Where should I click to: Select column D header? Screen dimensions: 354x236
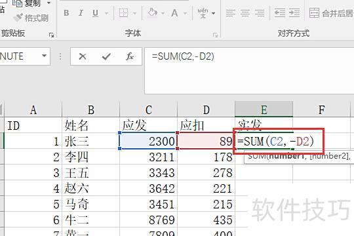(x=206, y=109)
